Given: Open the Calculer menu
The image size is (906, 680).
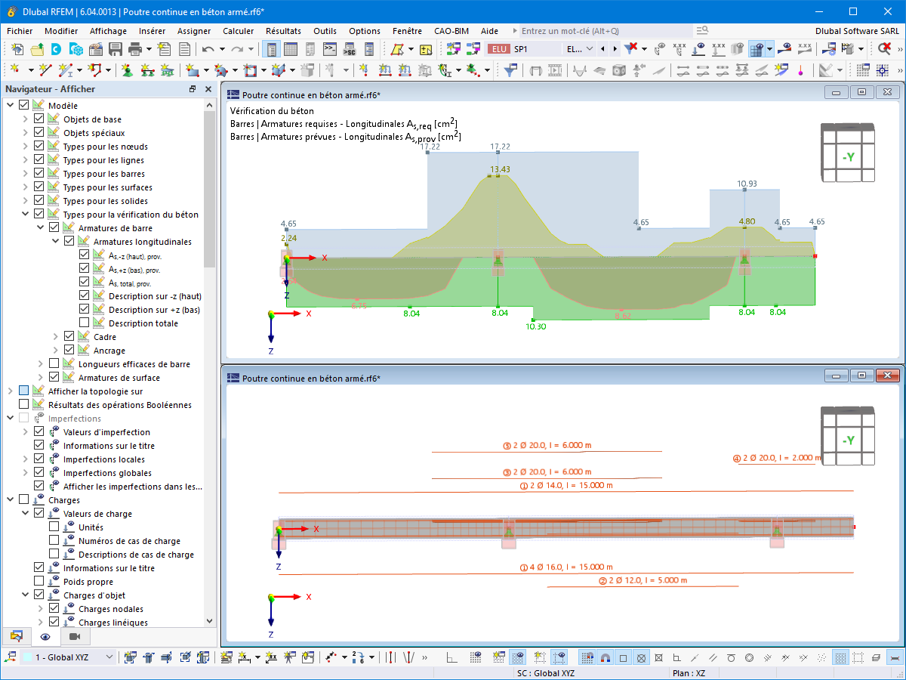Looking at the screenshot, I should click(x=238, y=31).
